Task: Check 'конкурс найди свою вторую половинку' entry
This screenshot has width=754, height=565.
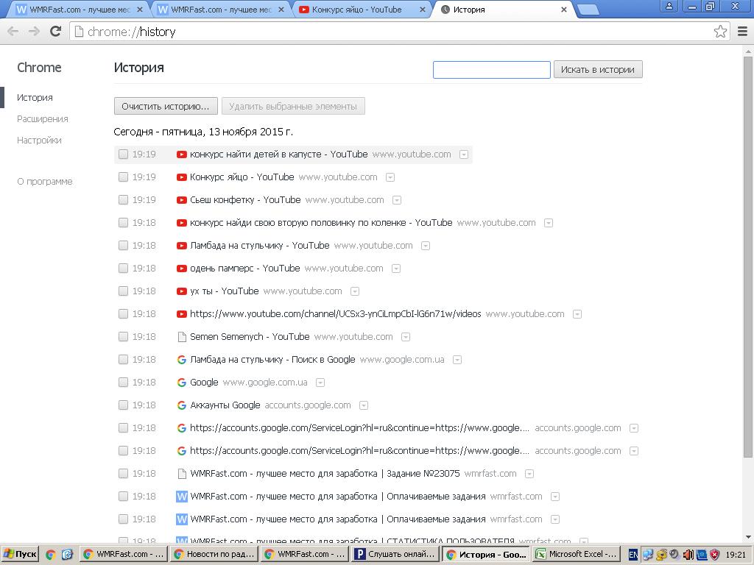Action: coord(123,223)
